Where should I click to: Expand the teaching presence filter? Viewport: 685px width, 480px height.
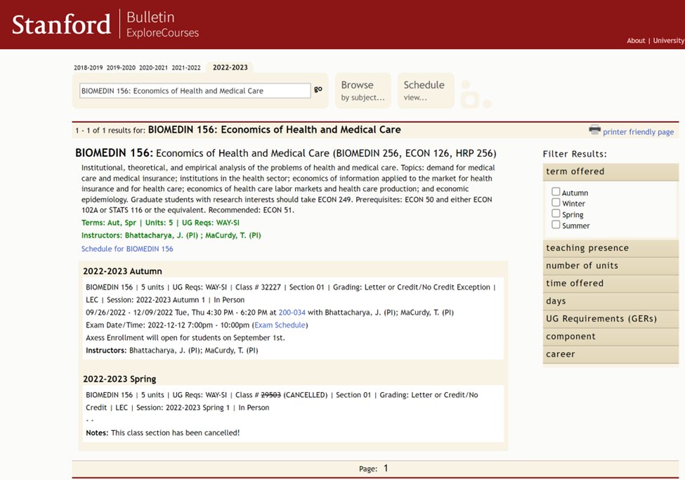pyautogui.click(x=611, y=248)
